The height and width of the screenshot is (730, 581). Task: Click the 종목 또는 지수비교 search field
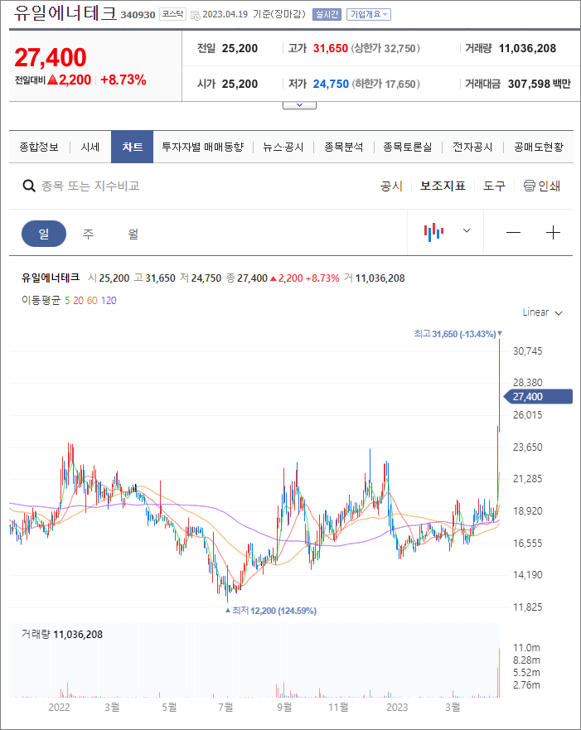[x=90, y=186]
